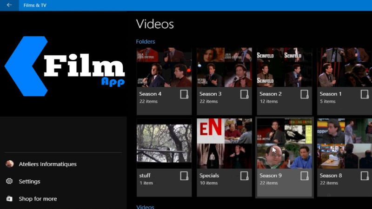Image resolution: width=372 pixels, height=209 pixels.
Task: Click the Season 1 label text
Action: pos(331,94)
